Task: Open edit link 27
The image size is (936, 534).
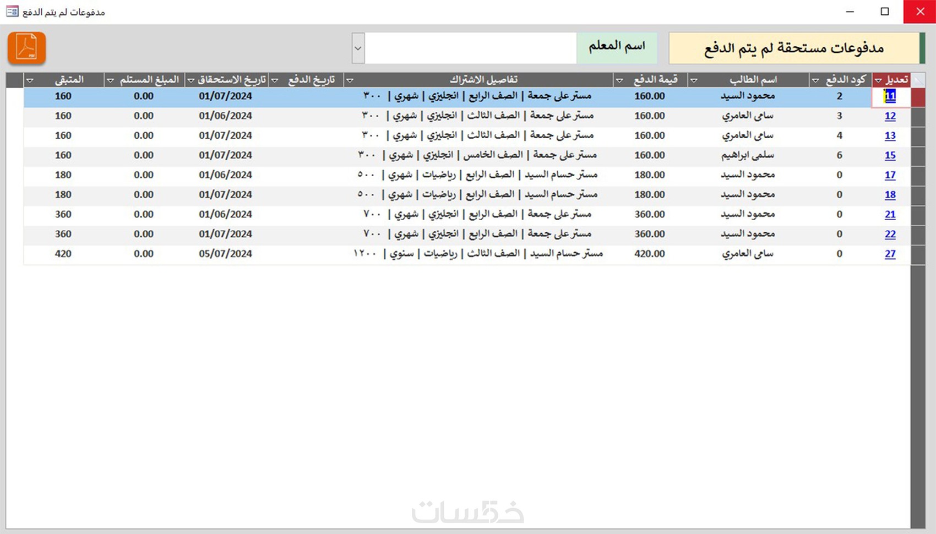Action: click(890, 254)
